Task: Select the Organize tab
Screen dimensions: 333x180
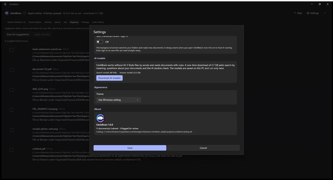Action: coord(74,22)
